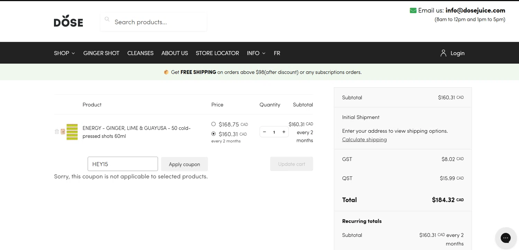Click the coupon code field HEY15

point(123,164)
